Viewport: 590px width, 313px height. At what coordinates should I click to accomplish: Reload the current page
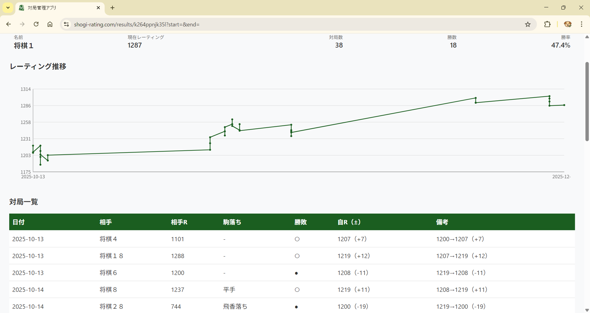pos(36,24)
